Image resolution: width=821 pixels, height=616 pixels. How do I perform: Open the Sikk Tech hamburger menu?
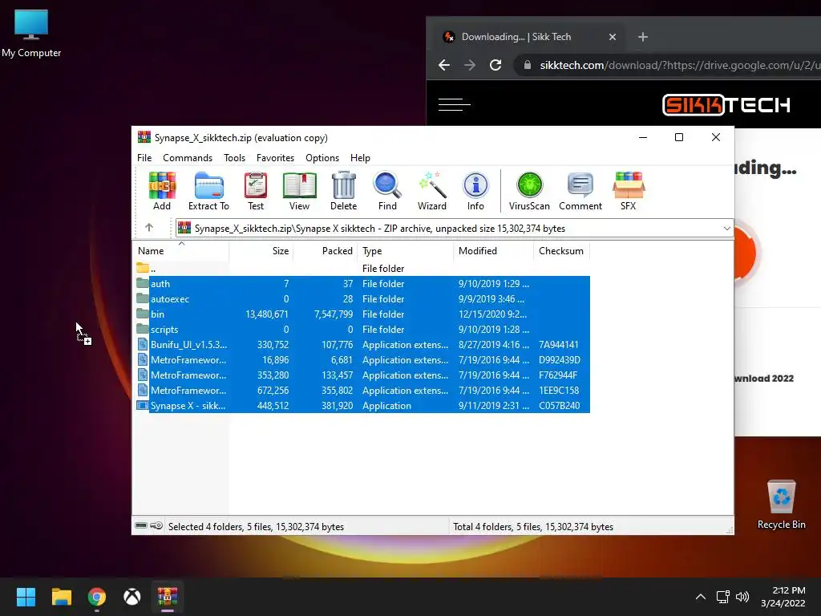(x=454, y=105)
